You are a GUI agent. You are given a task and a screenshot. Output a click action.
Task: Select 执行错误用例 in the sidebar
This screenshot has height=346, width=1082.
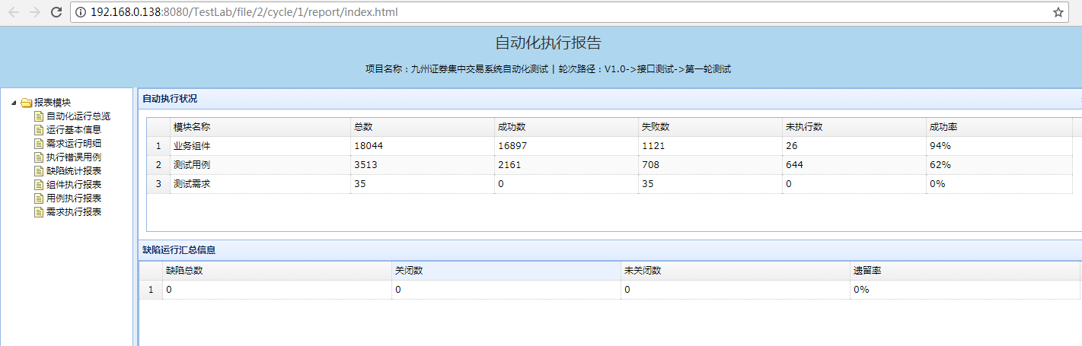(x=73, y=157)
